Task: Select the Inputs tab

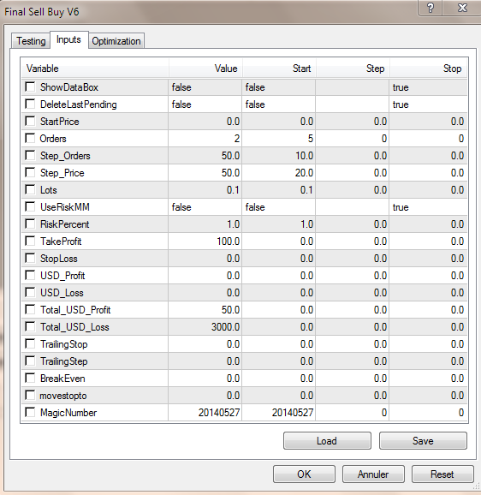Action: [x=68, y=39]
